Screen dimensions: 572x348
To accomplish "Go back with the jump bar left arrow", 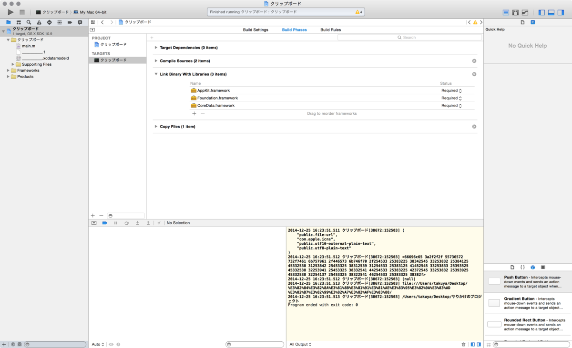I will click(102, 22).
